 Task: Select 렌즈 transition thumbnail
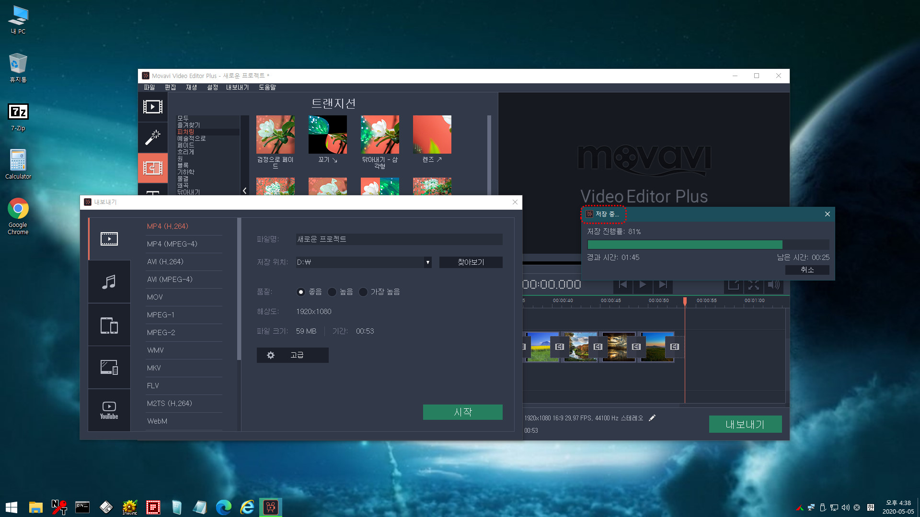pyautogui.click(x=432, y=135)
